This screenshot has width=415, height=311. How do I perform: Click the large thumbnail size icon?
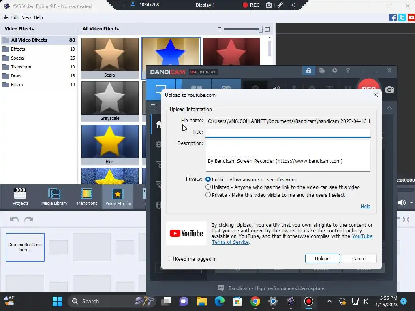click(267, 29)
